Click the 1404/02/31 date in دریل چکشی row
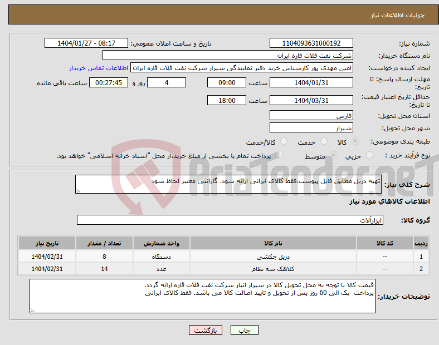This screenshot has width=439, height=345. 47,257
